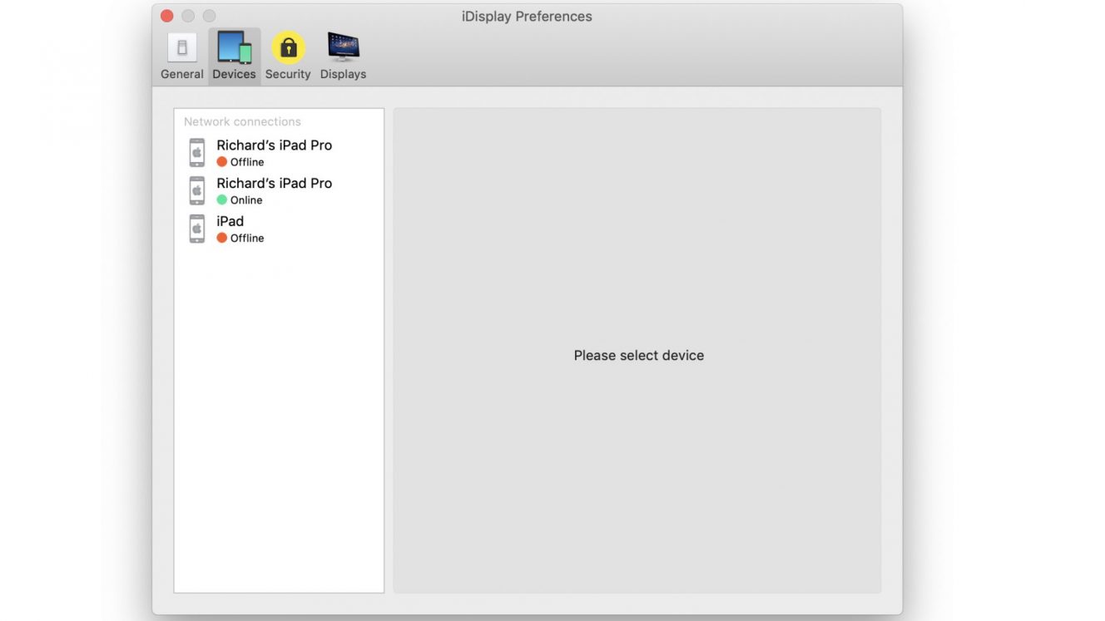Click device icon beside online Richard's iPad Pro
This screenshot has height=621, width=1105.
[x=197, y=191]
